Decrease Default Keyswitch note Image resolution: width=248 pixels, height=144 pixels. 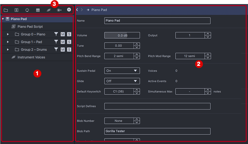pyautogui.click(x=137, y=93)
